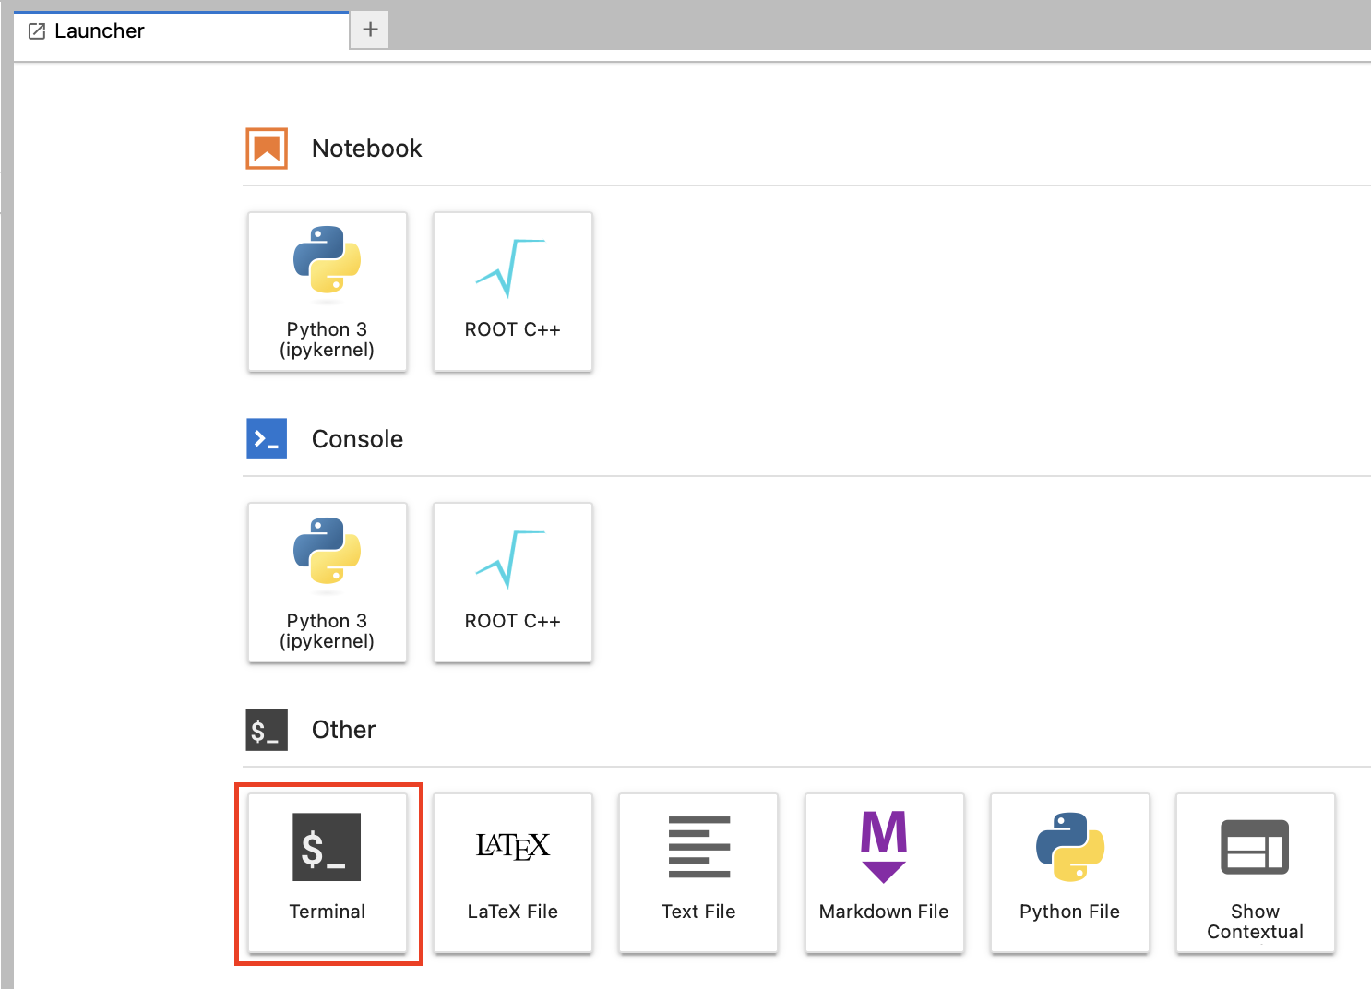Click the Show Contextual Help card
The width and height of the screenshot is (1371, 989).
pos(1255,873)
